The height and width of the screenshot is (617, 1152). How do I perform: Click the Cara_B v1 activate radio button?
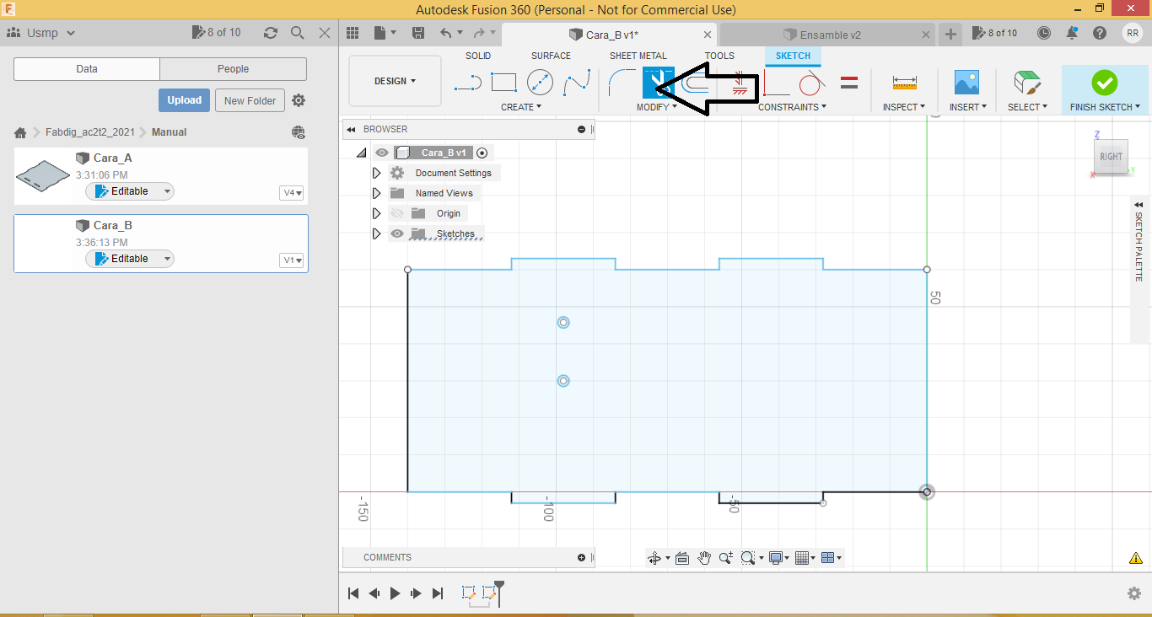tap(482, 153)
